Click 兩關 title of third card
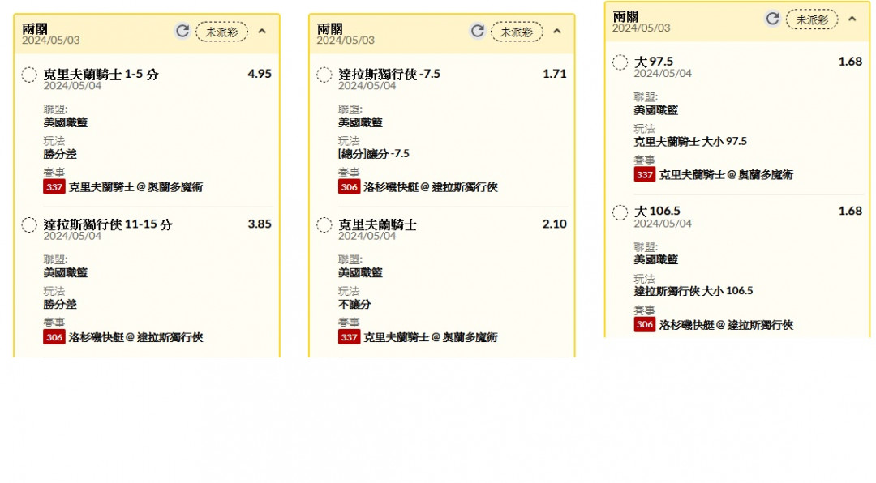The image size is (876, 483). pos(625,16)
